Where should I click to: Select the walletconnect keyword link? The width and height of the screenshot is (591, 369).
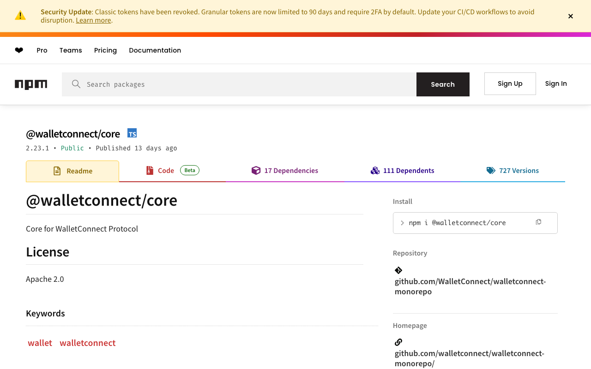tap(88, 343)
